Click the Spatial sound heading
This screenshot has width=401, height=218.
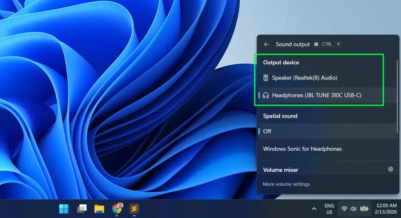[x=280, y=116]
